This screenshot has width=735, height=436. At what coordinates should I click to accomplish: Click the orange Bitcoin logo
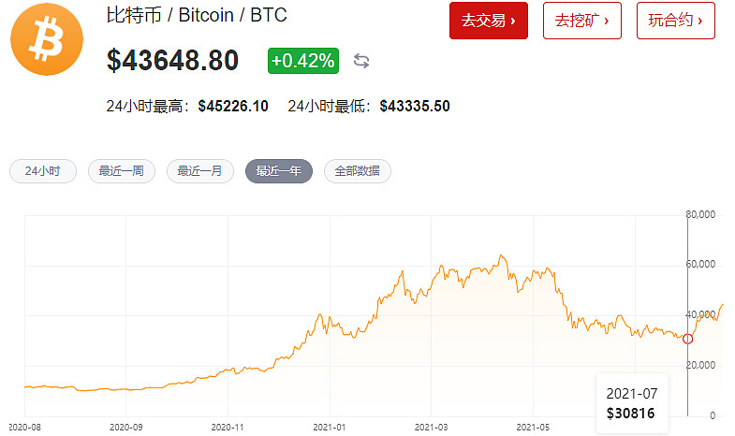[x=47, y=40]
